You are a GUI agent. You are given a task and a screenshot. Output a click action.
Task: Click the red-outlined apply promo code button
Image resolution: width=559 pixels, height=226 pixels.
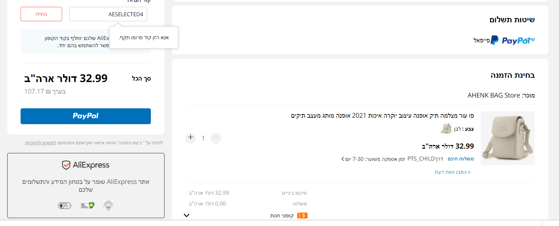(41, 14)
